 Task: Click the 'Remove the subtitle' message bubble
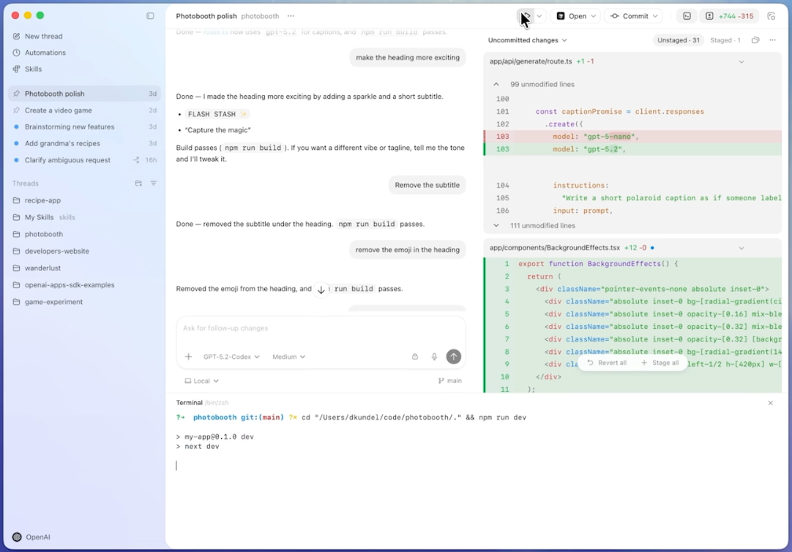[427, 185]
